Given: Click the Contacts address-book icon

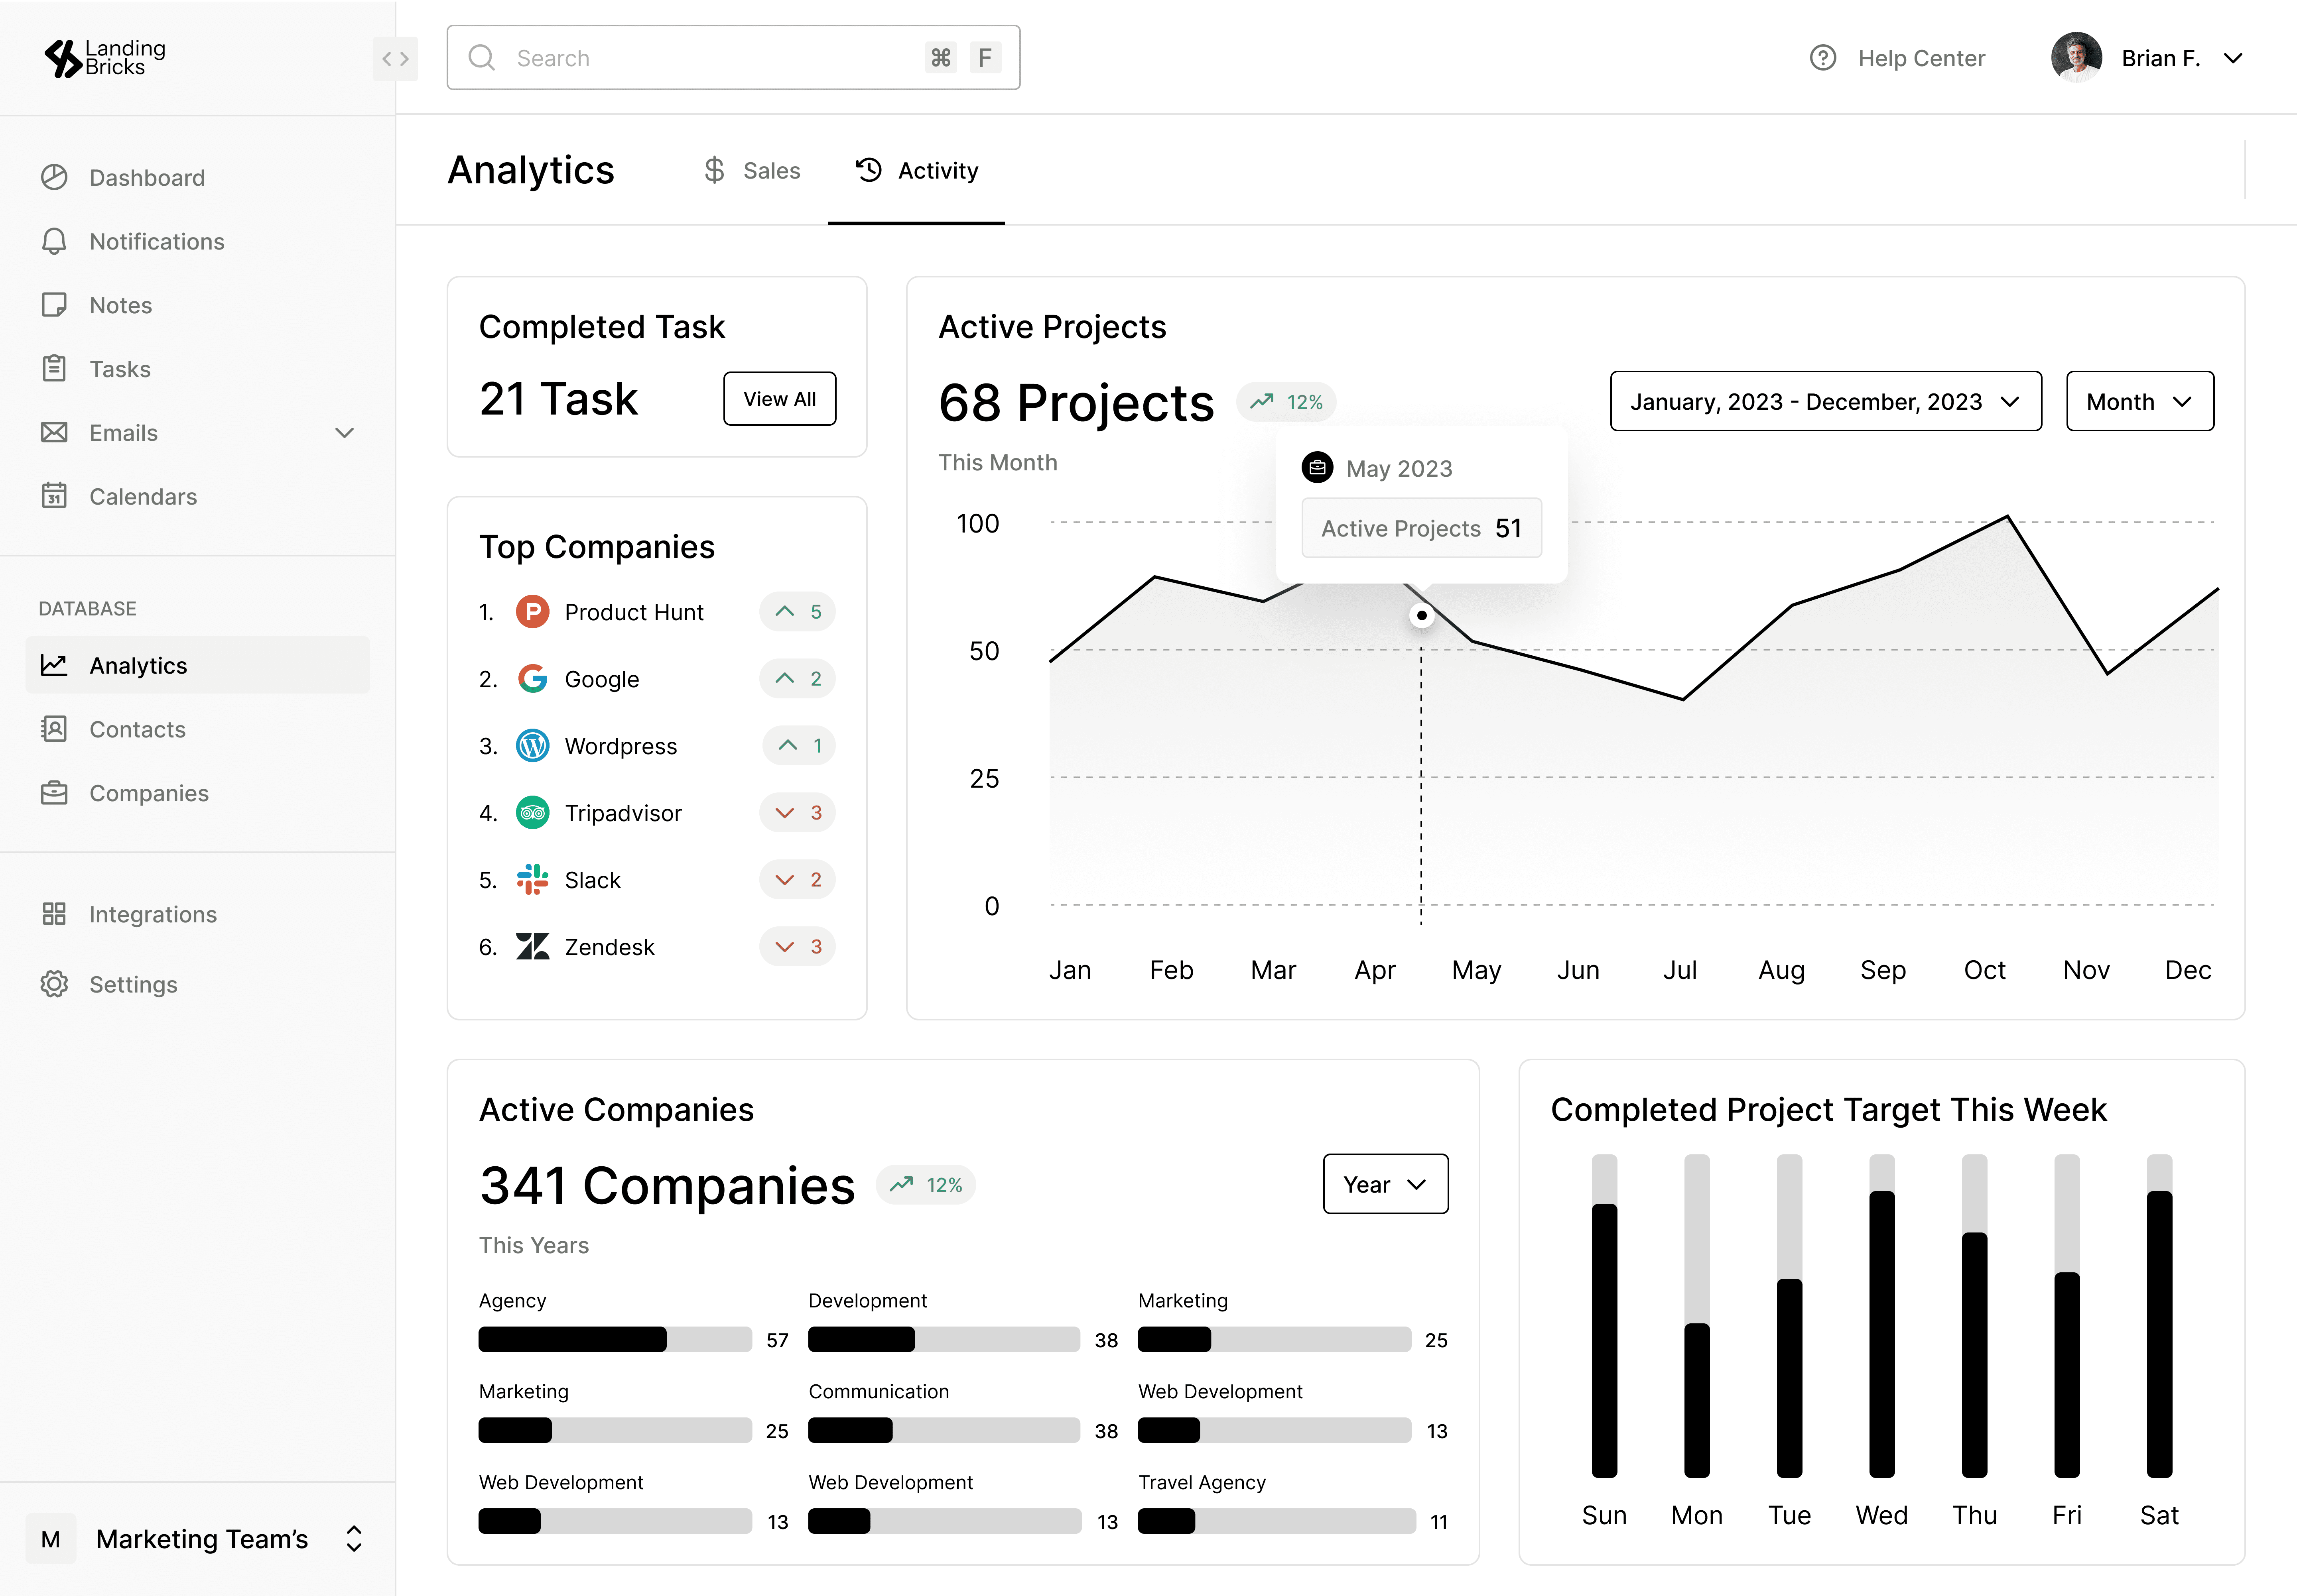Looking at the screenshot, I should (x=54, y=729).
